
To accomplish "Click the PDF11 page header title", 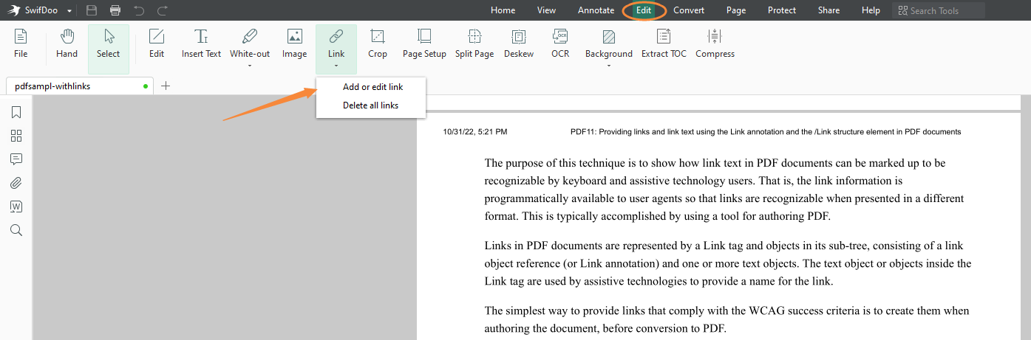I will pos(766,132).
